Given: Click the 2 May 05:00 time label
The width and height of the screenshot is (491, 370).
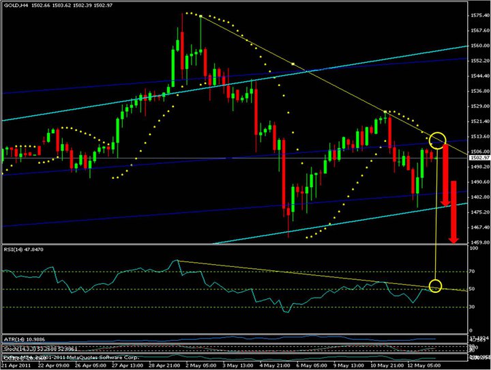Looking at the screenshot, I should tap(190, 365).
